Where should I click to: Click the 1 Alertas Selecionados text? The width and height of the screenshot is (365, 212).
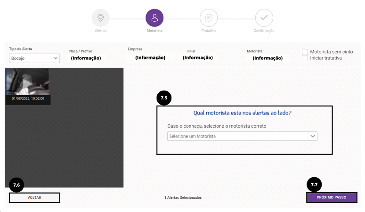click(x=183, y=197)
